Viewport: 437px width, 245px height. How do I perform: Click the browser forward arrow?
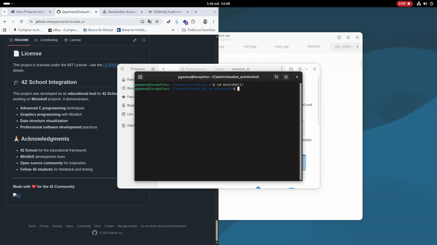[x=13, y=21]
